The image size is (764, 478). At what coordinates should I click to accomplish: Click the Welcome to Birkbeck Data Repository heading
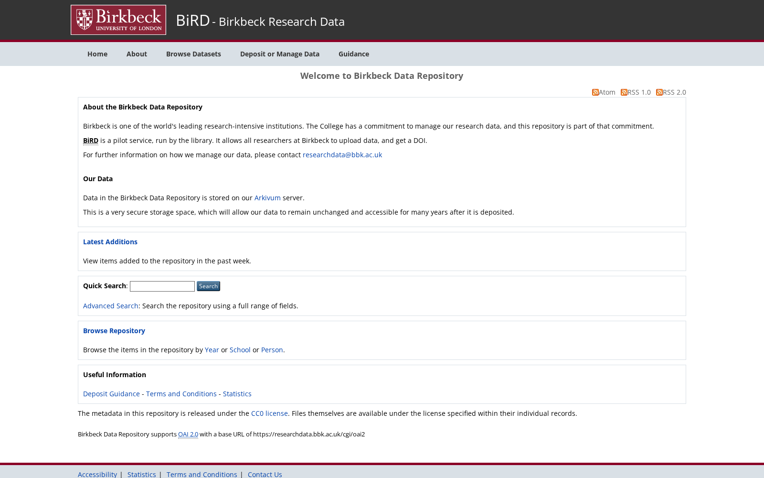(x=382, y=76)
